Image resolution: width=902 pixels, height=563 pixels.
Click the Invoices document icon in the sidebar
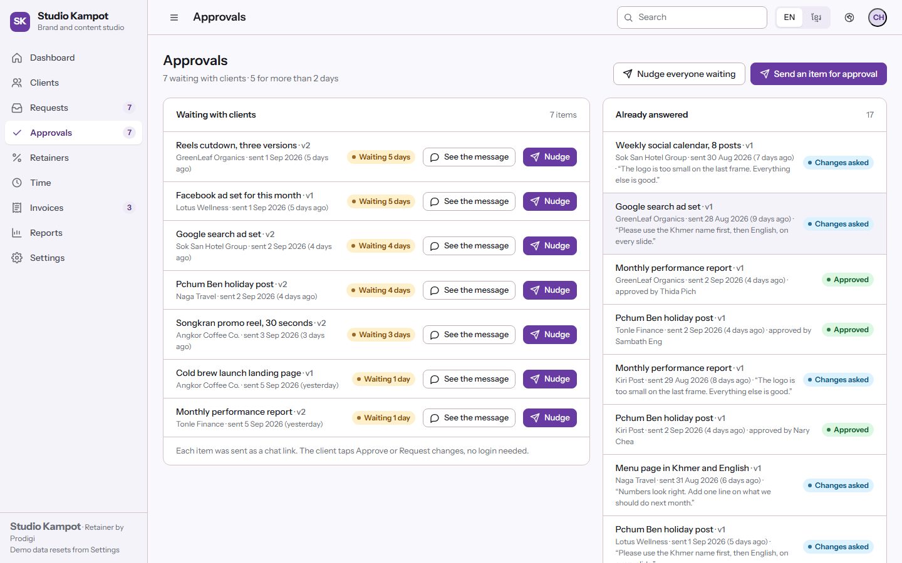(17, 208)
